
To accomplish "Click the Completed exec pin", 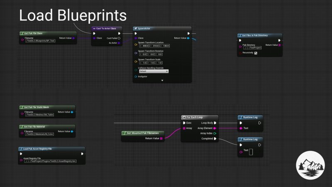I will [215, 139].
